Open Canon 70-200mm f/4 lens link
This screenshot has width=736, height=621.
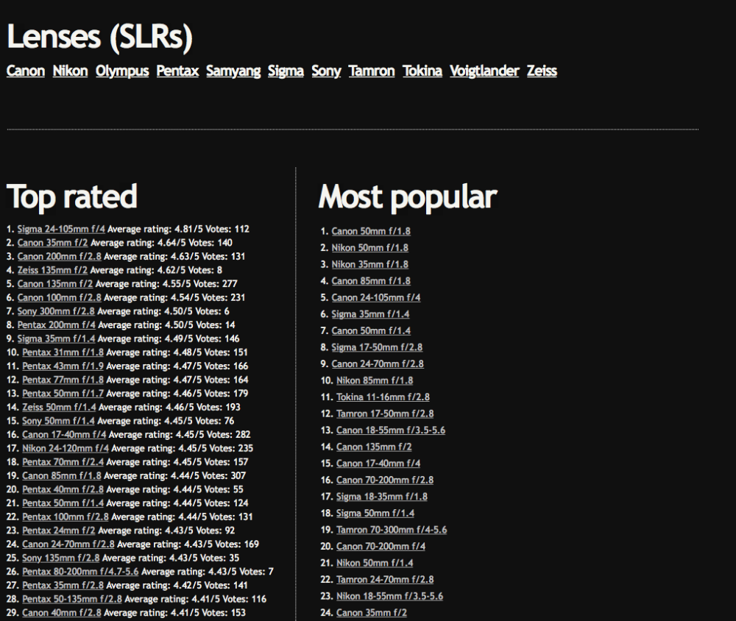pos(381,547)
